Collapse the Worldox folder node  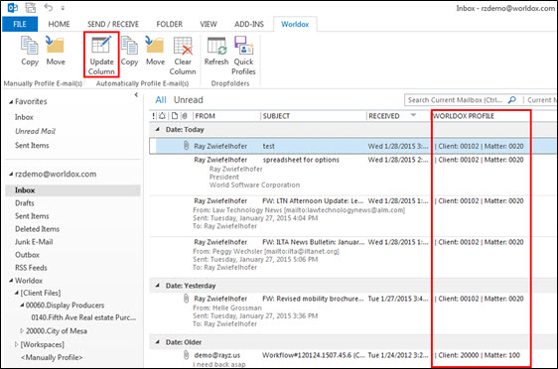[x=11, y=281]
